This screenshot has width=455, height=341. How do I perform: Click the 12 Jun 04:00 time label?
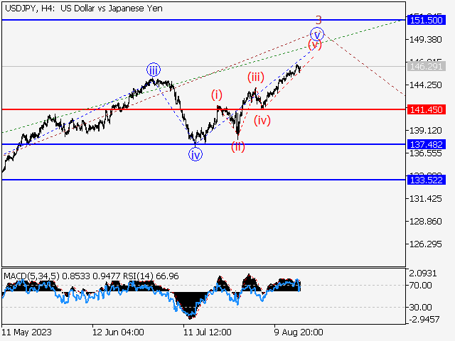coord(118,332)
